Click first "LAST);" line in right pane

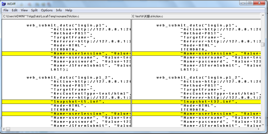click(189, 70)
